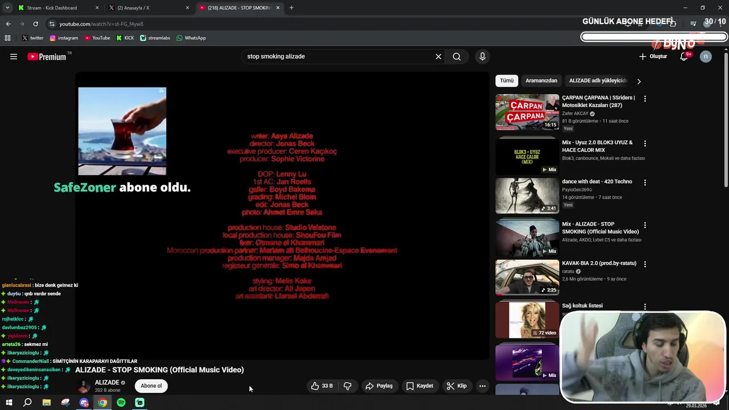View site information icon in address bar
The width and height of the screenshot is (729, 410).
[x=52, y=24]
